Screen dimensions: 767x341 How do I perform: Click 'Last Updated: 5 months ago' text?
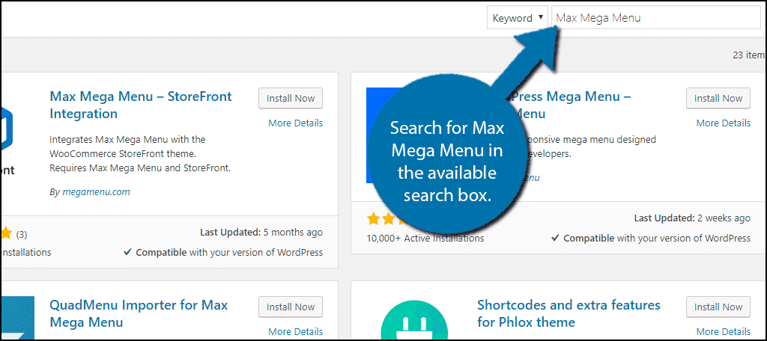(261, 233)
